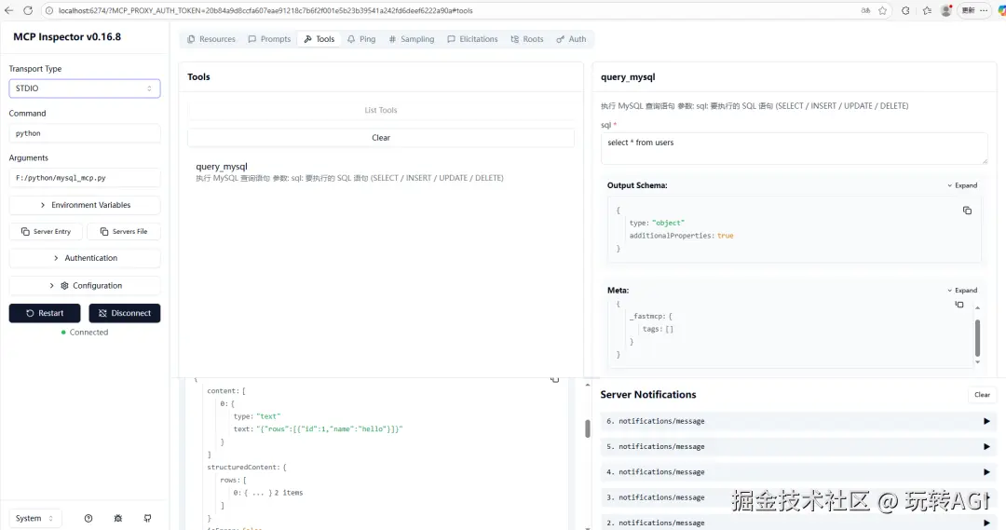This screenshot has width=1006, height=530.
Task: Expand the Authentication section
Action: pos(85,258)
